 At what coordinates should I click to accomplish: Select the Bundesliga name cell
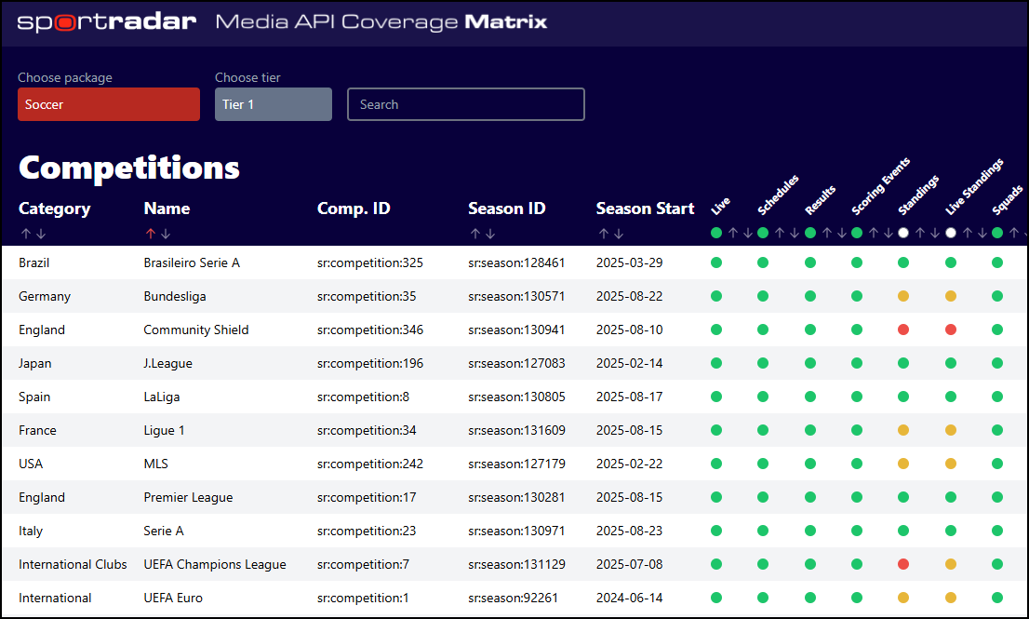point(175,296)
